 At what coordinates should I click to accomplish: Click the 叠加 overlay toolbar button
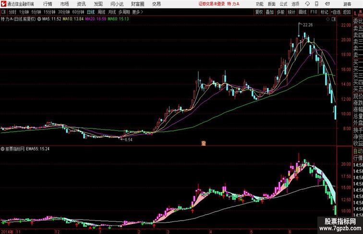270,12
